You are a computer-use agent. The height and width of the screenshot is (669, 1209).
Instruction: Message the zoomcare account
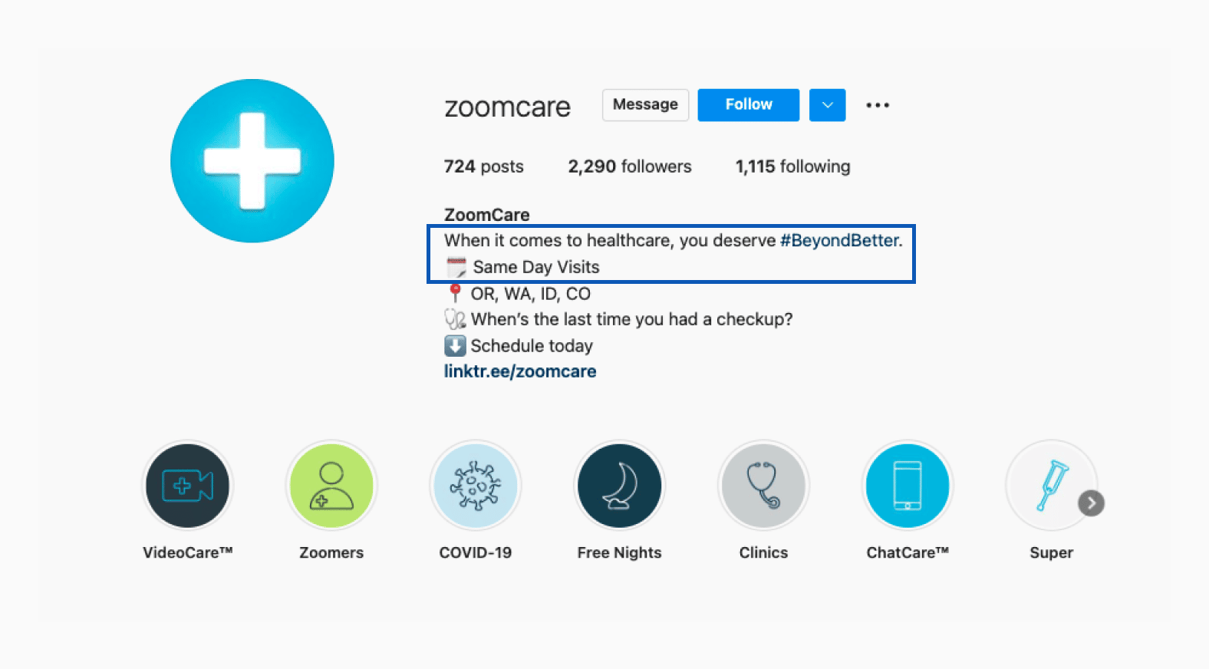click(645, 105)
